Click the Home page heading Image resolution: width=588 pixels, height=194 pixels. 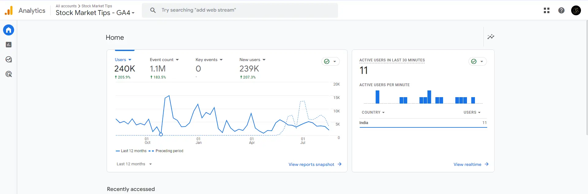[x=115, y=38]
